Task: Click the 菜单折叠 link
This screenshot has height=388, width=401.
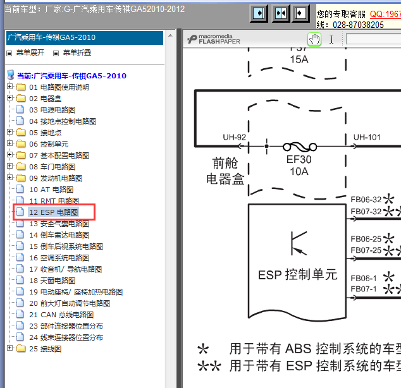Action: click(77, 53)
